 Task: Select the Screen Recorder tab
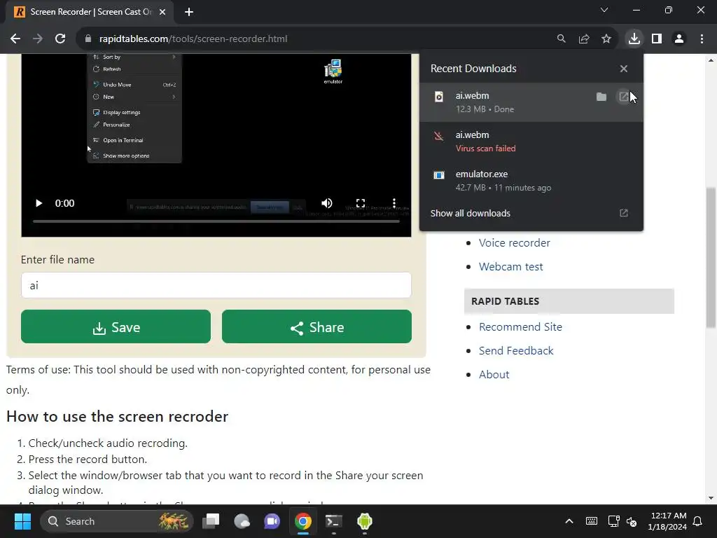90,13
